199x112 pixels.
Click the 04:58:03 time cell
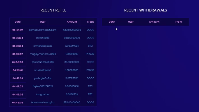coord(18,62)
